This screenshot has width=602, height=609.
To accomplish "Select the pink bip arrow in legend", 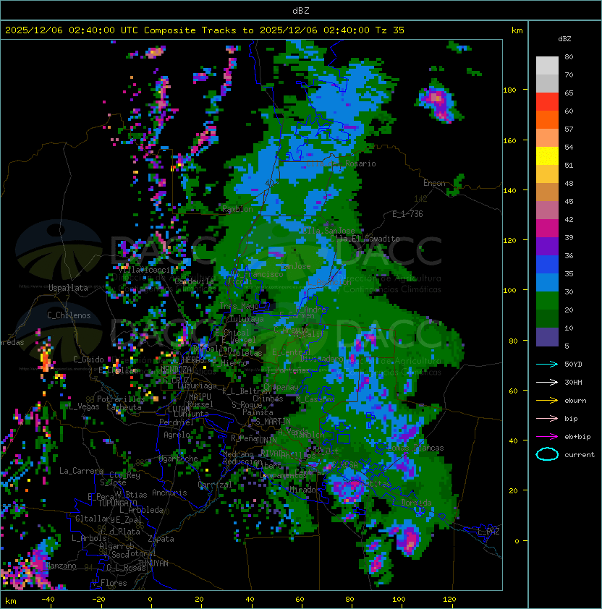I will click(x=547, y=418).
